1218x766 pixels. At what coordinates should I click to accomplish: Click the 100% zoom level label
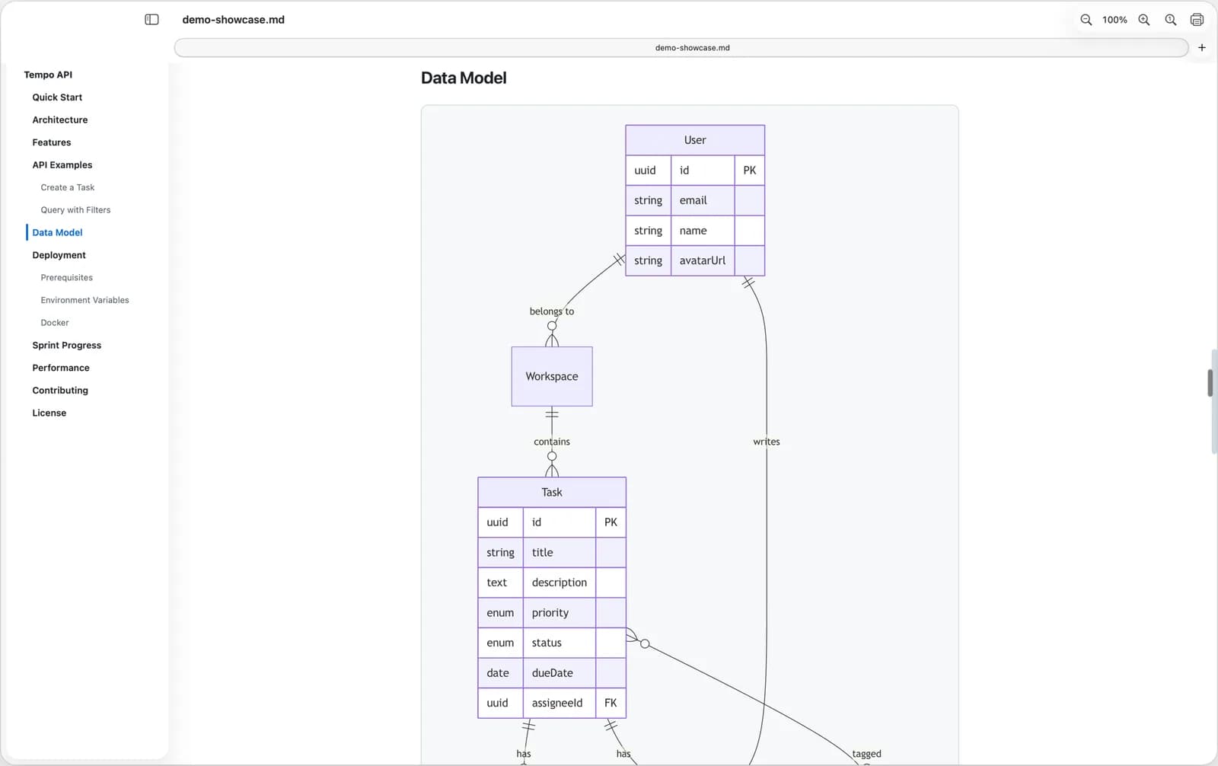point(1114,20)
